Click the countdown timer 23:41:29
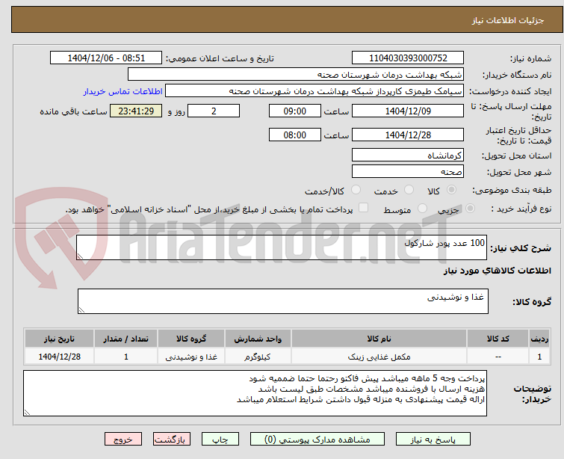564x459 pixels. (136, 111)
